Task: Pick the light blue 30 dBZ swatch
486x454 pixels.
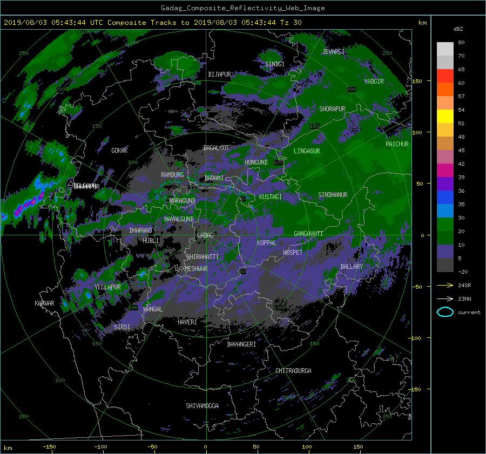Action: 445,211
